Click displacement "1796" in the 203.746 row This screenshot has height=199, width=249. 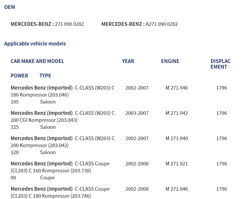click(x=222, y=189)
